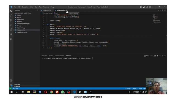
Task: Open the Accounts icon in activity bar
Action: click(x=11, y=81)
